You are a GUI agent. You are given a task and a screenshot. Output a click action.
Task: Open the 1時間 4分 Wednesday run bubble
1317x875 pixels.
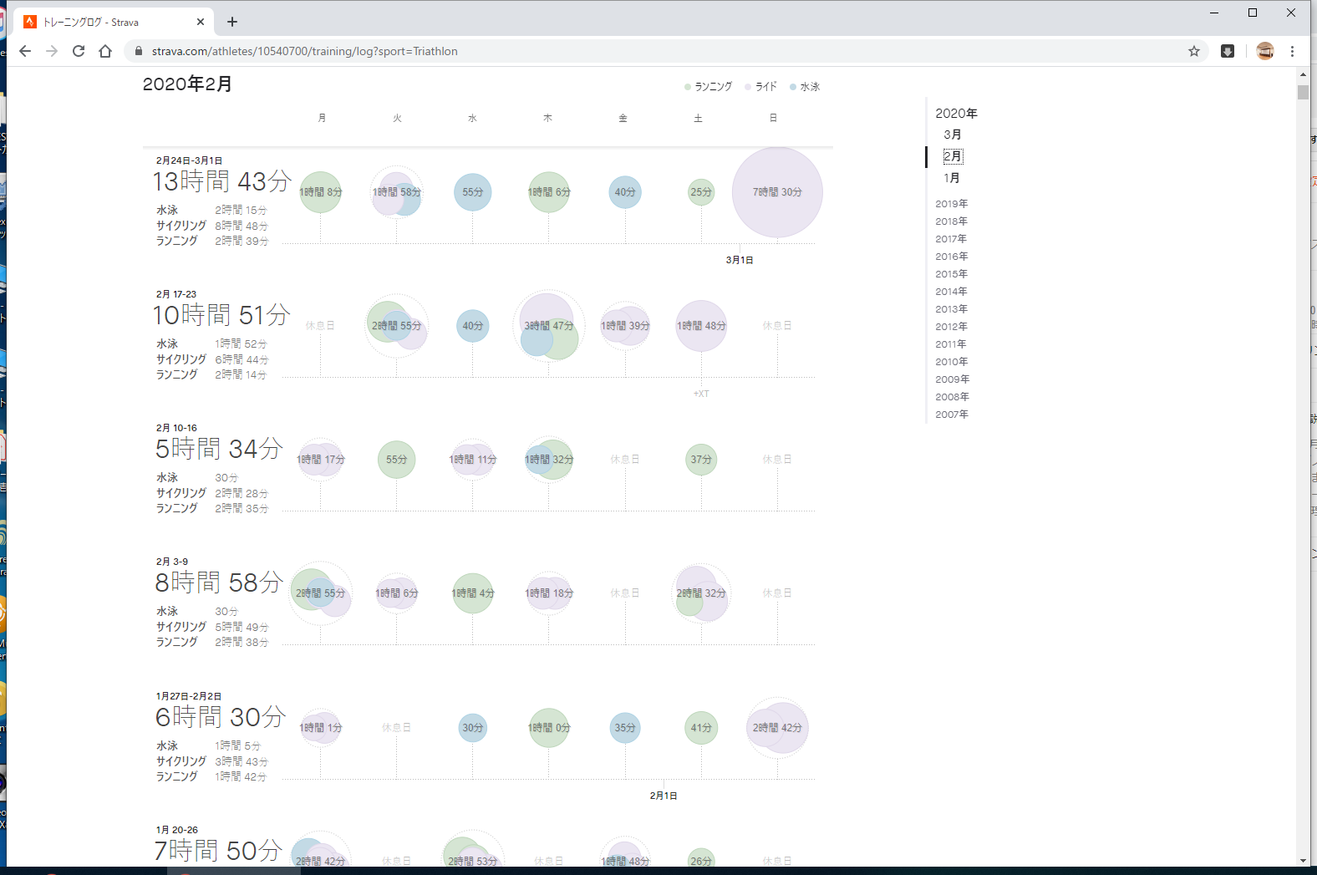[473, 593]
